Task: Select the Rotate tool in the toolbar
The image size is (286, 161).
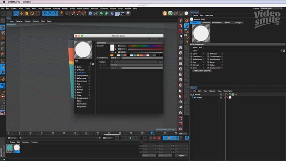Action: 32,13
